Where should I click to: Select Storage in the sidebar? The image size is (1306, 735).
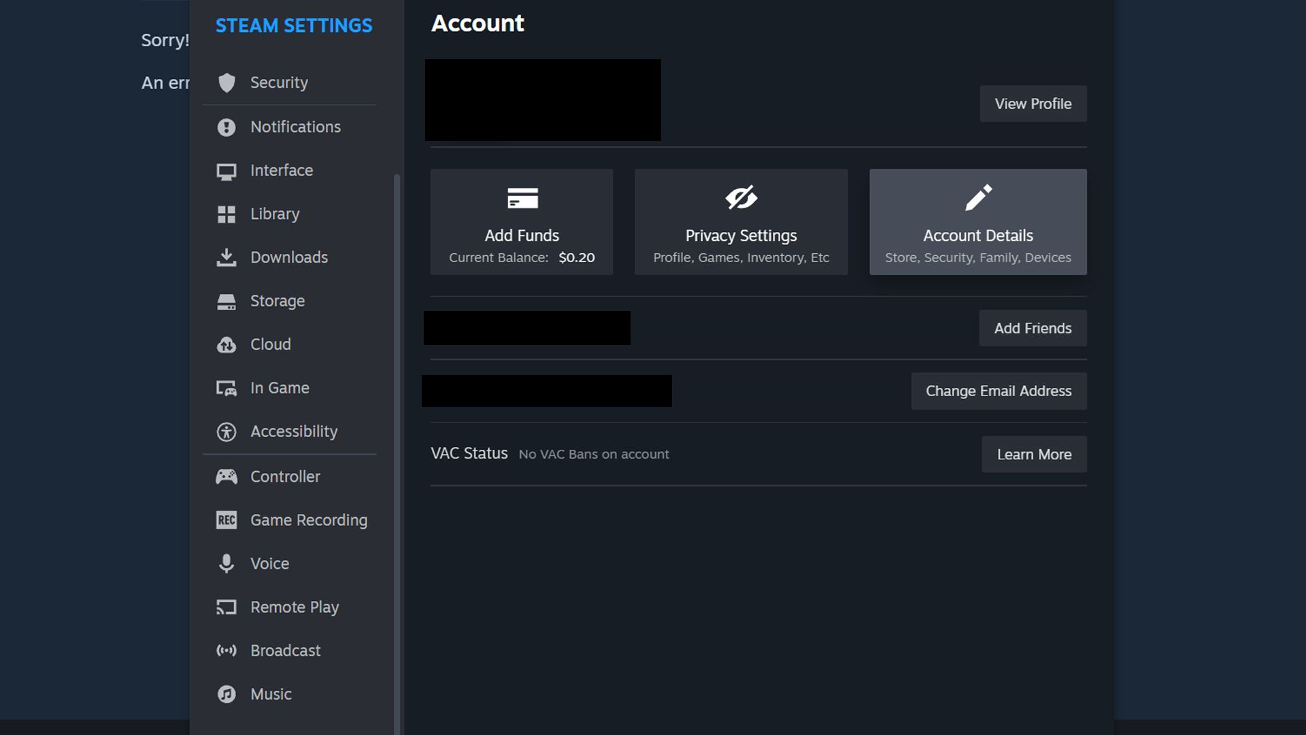pos(278,301)
